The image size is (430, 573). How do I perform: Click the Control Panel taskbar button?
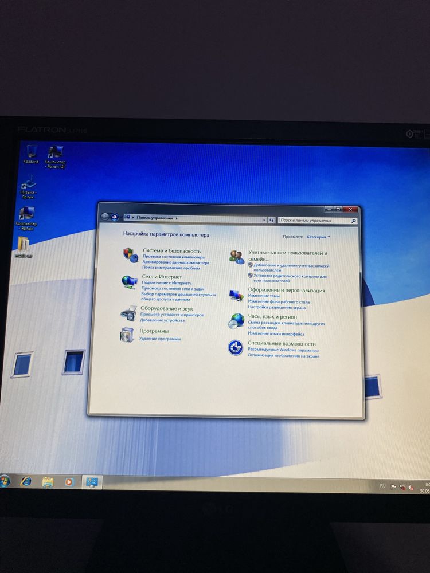pyautogui.click(x=92, y=482)
